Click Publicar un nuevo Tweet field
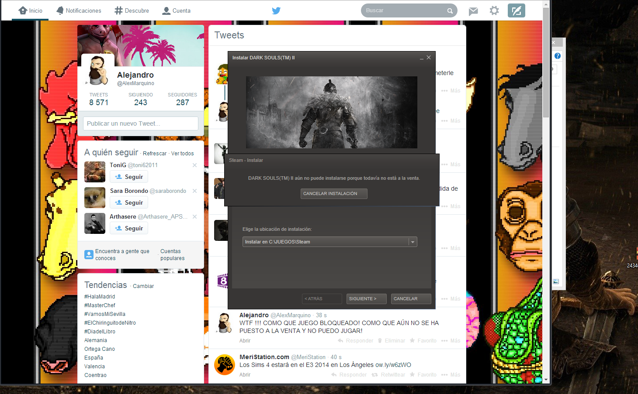638x394 pixels. (141, 123)
